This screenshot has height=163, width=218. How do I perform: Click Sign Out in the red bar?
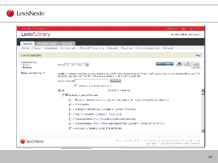point(194,29)
